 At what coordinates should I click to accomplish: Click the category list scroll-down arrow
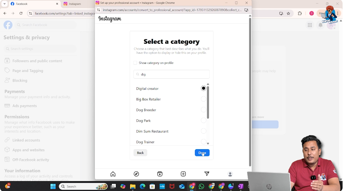(x=208, y=143)
